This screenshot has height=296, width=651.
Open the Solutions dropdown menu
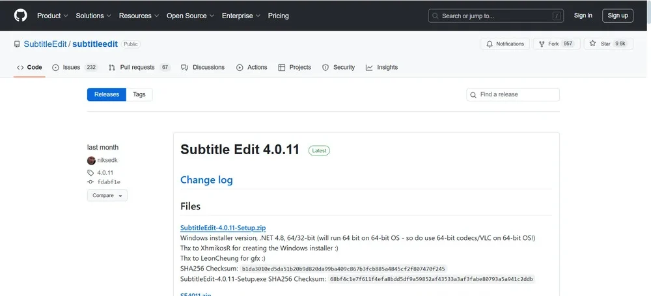click(93, 16)
